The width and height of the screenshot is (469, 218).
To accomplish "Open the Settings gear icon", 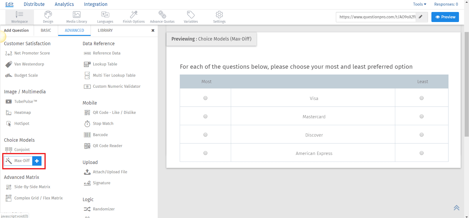I will click(x=219, y=14).
